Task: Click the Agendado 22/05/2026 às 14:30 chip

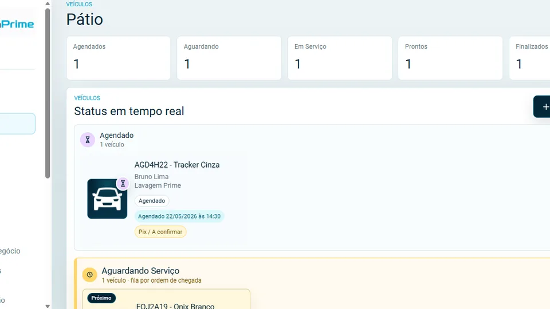Action: click(x=179, y=216)
